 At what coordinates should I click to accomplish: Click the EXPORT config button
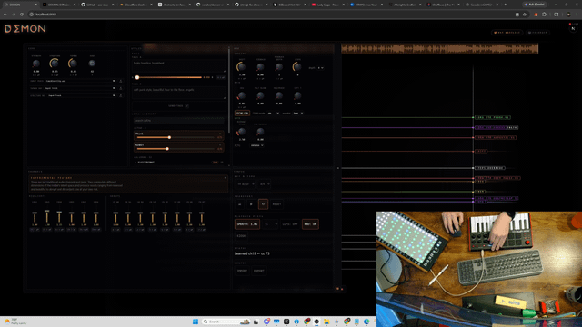259,271
